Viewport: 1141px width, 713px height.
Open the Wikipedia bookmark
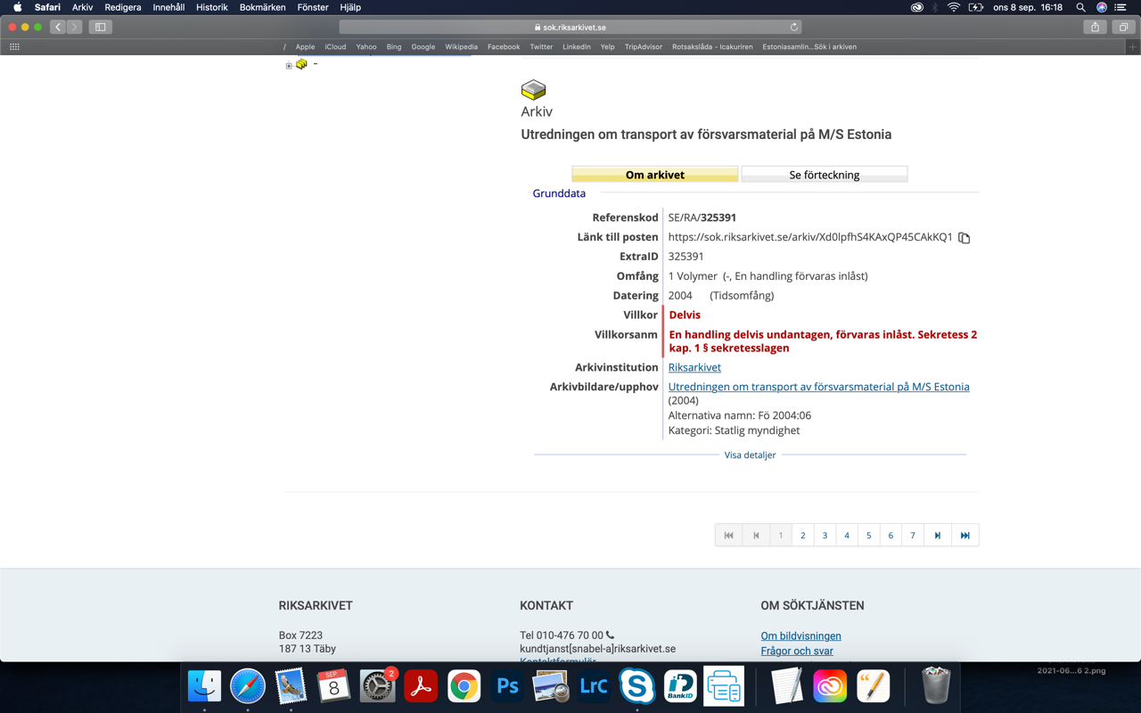[x=461, y=46]
